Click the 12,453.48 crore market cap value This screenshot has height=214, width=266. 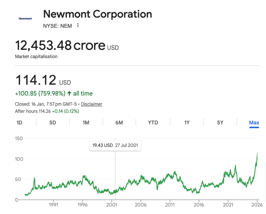pyautogui.click(x=60, y=46)
